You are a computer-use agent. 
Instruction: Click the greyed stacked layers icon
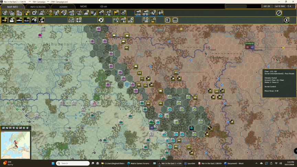(19, 13)
